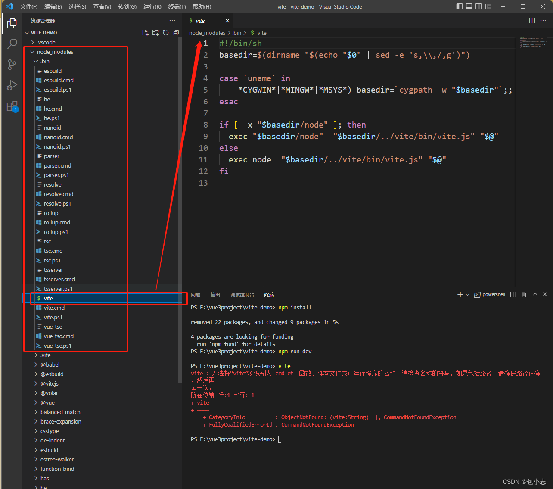Open the 终端(T) menu
The height and width of the screenshot is (489, 553).
point(177,6)
